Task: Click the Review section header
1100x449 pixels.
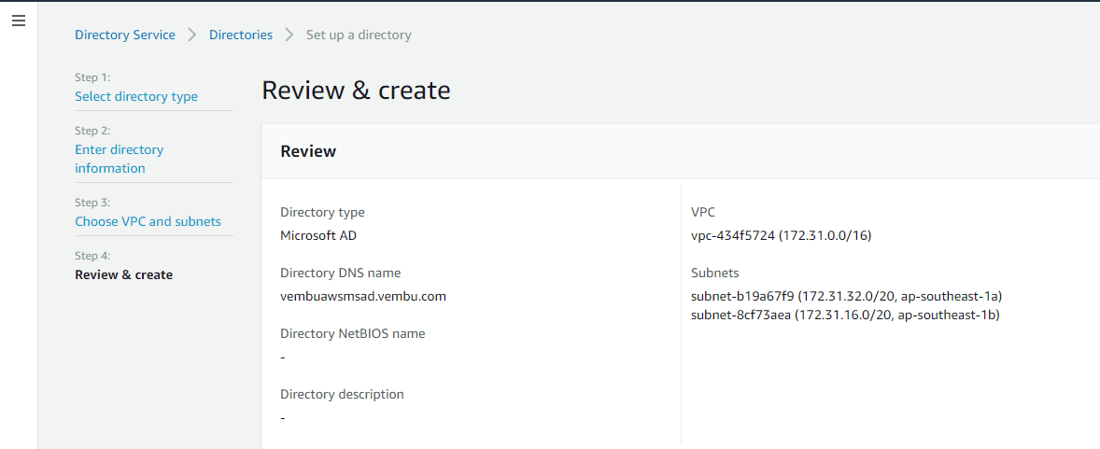Action: 308,151
